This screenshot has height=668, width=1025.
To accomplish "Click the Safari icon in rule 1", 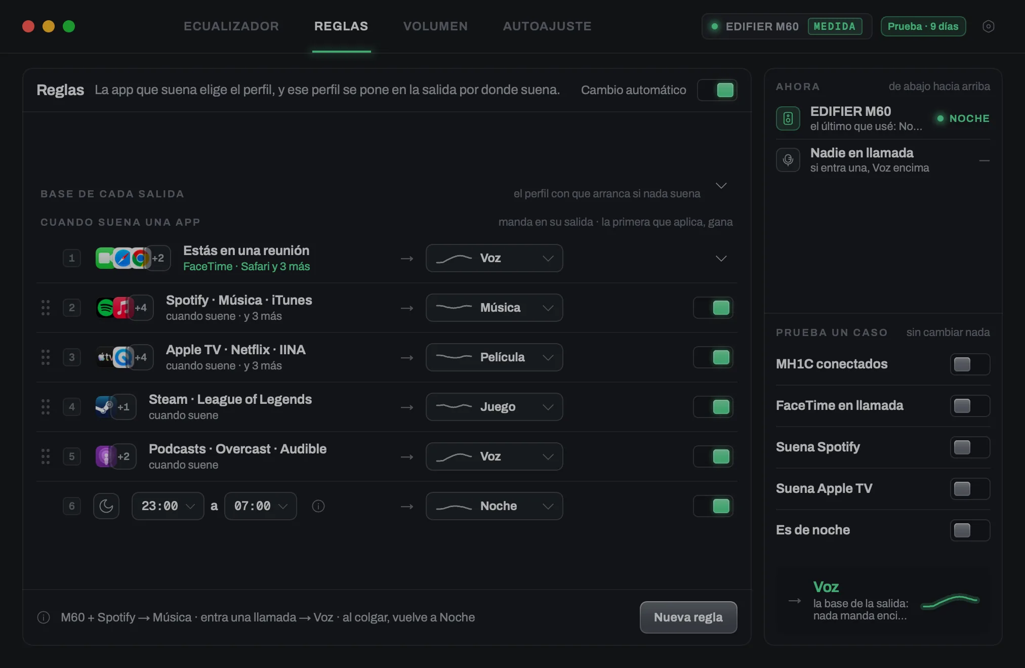I will tap(123, 258).
